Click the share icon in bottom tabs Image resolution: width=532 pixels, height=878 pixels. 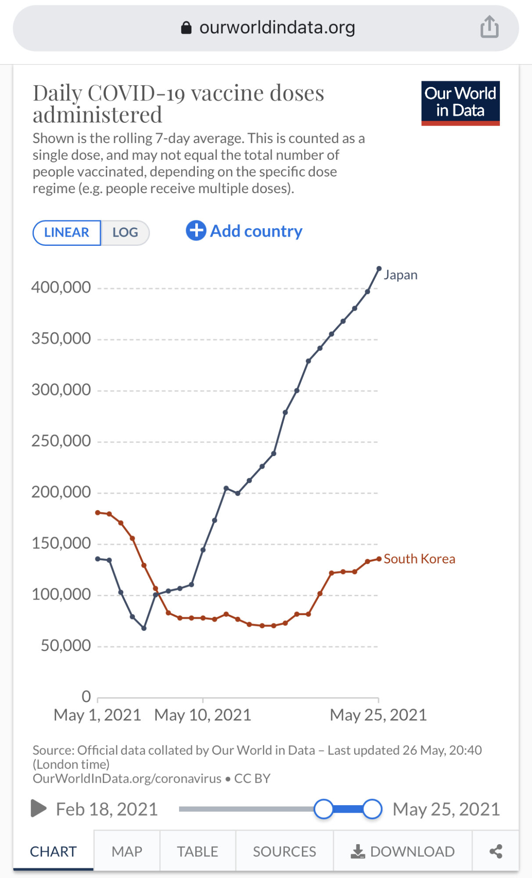pyautogui.click(x=496, y=851)
